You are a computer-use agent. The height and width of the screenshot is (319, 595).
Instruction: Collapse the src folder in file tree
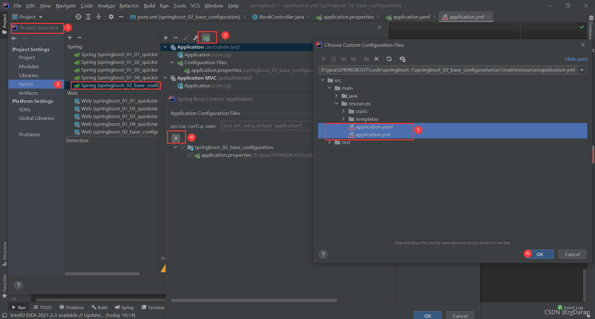(x=323, y=80)
